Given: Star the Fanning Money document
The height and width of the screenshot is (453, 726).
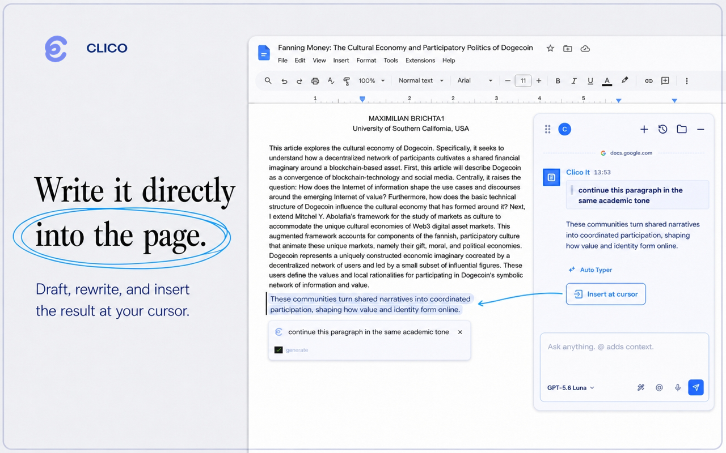Looking at the screenshot, I should [550, 48].
